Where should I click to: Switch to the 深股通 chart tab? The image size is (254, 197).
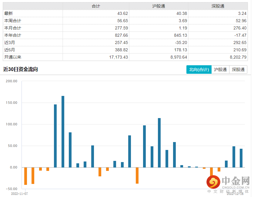(x=238, y=70)
